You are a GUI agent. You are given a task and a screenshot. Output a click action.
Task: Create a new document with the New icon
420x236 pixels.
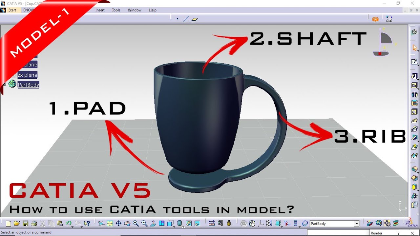tap(9, 224)
